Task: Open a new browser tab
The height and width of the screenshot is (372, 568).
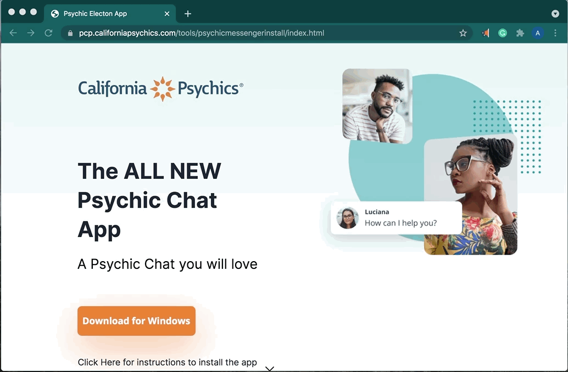Action: 188,14
